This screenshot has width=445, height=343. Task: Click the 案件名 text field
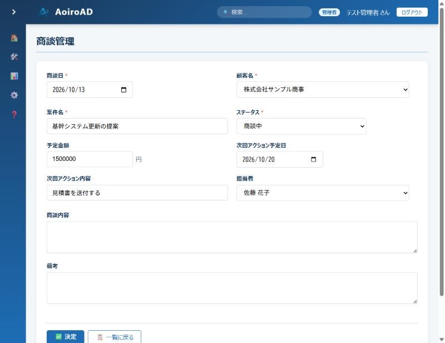(x=137, y=126)
